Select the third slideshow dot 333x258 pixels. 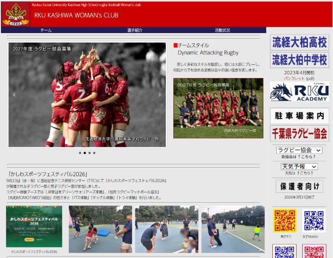click(90, 153)
